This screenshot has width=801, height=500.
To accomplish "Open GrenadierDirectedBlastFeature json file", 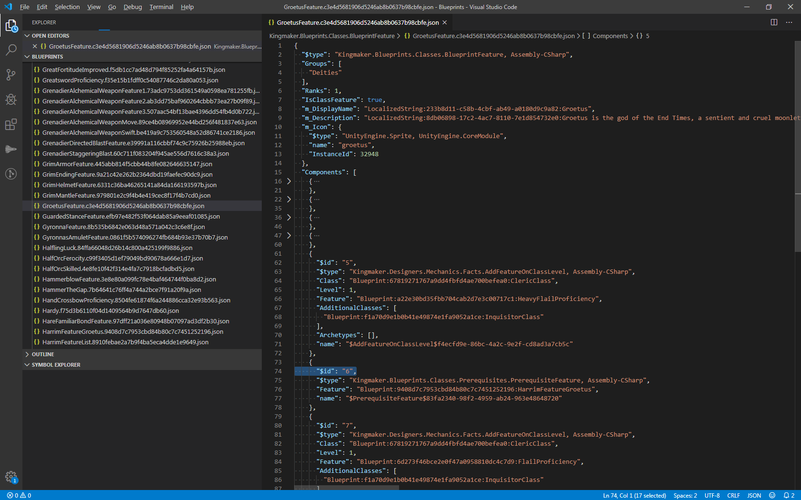I will point(142,143).
